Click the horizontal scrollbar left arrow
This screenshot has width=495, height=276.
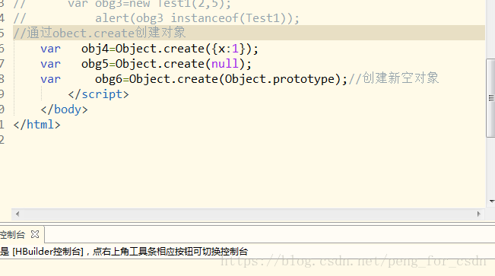(17, 214)
